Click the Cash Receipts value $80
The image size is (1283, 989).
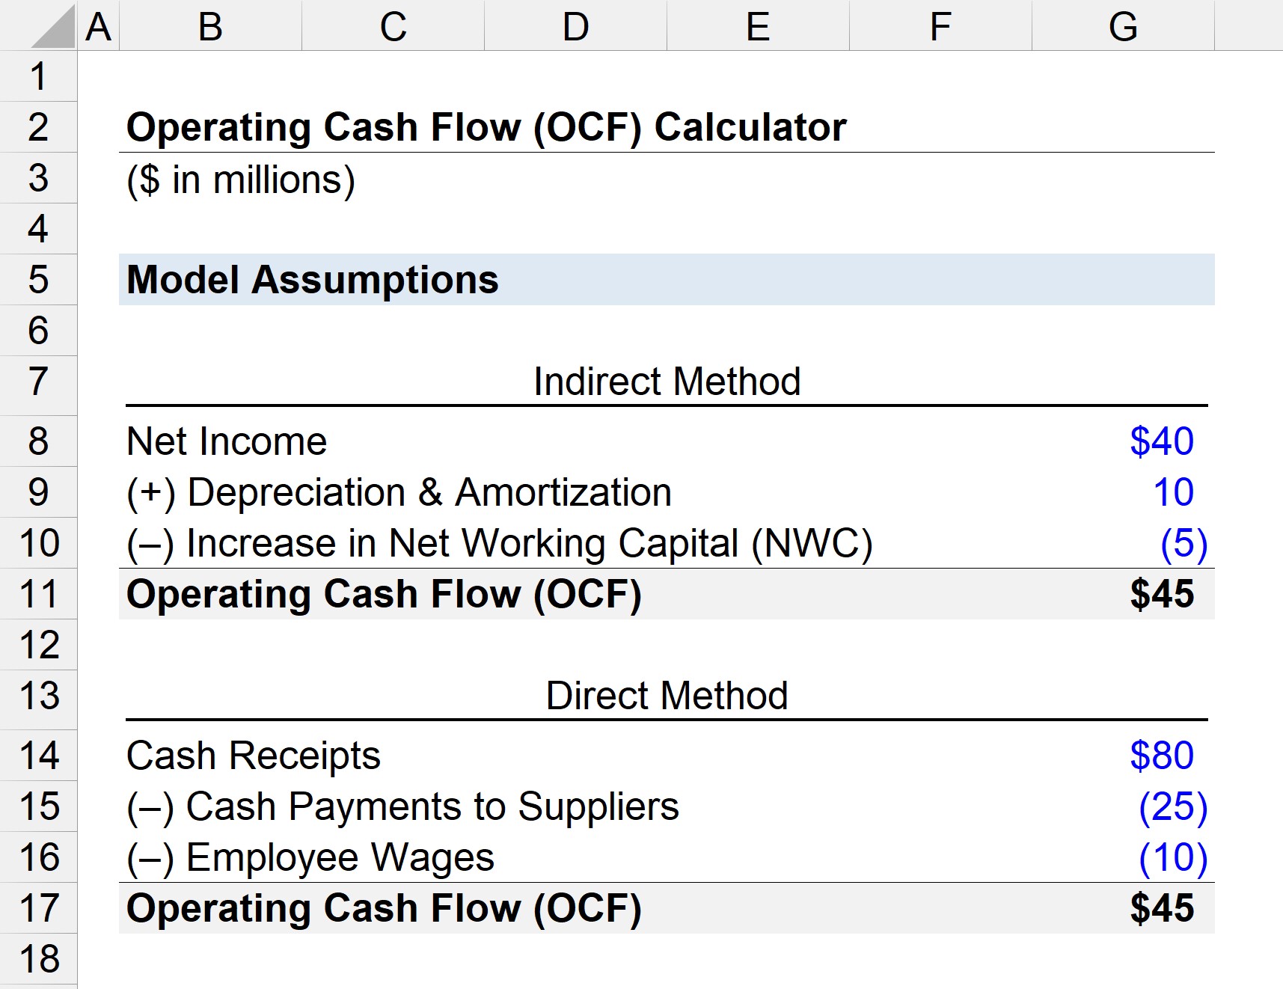tap(1161, 756)
